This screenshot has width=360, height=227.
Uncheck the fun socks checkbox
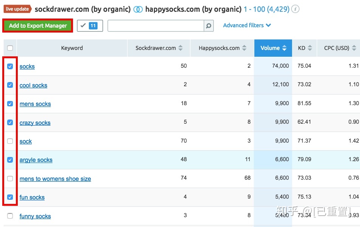pos(10,197)
